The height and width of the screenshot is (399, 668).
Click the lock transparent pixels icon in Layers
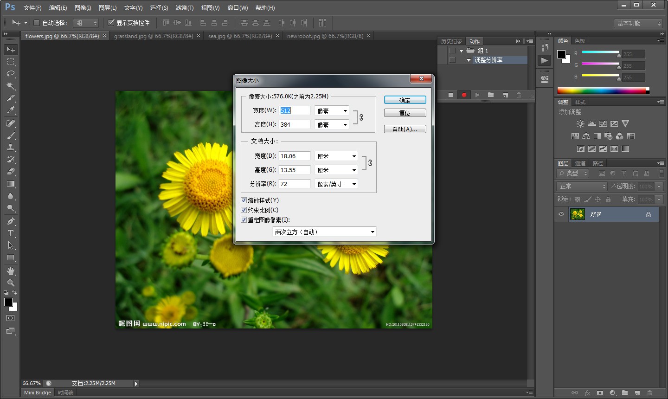point(577,199)
